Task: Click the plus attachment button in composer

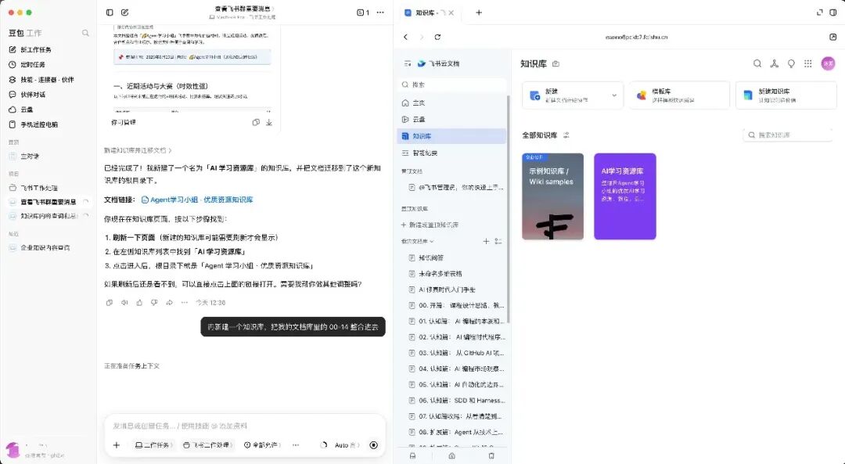Action: pos(117,445)
